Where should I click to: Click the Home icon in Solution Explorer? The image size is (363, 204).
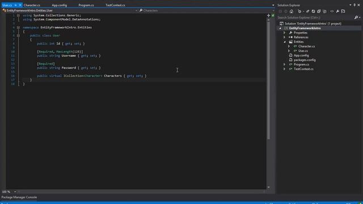point(292,11)
